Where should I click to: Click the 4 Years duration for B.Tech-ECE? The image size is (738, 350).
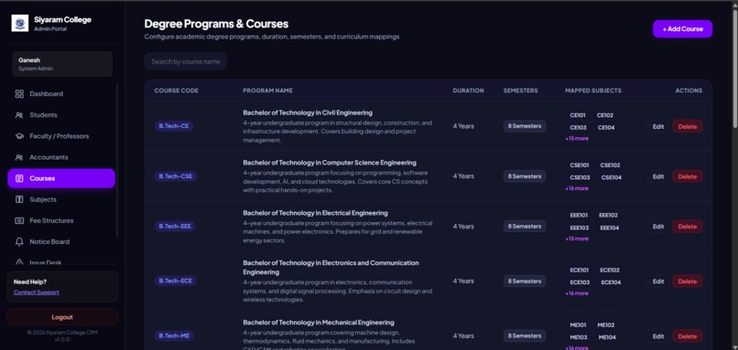pos(463,281)
